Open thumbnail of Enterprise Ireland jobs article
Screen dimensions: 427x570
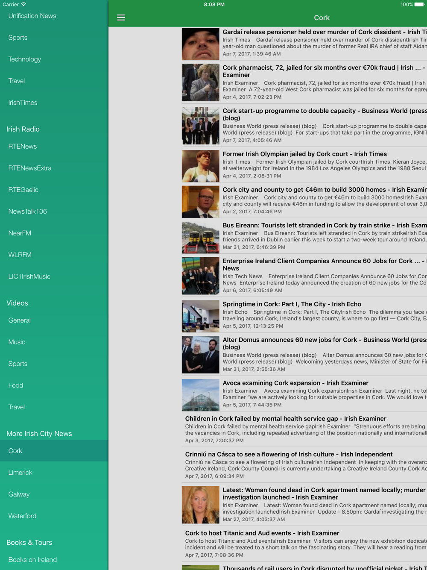coord(200,276)
